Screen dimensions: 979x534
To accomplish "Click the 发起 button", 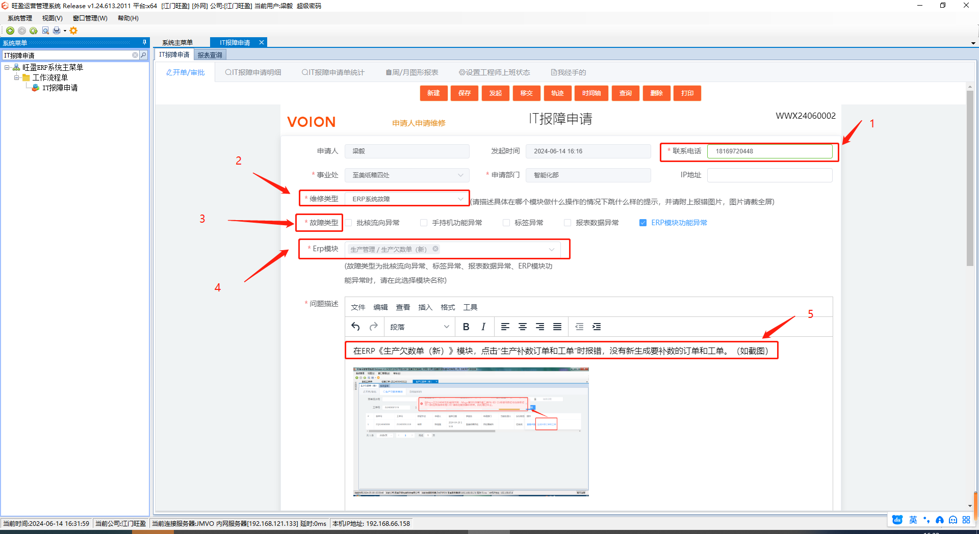I will (x=496, y=93).
